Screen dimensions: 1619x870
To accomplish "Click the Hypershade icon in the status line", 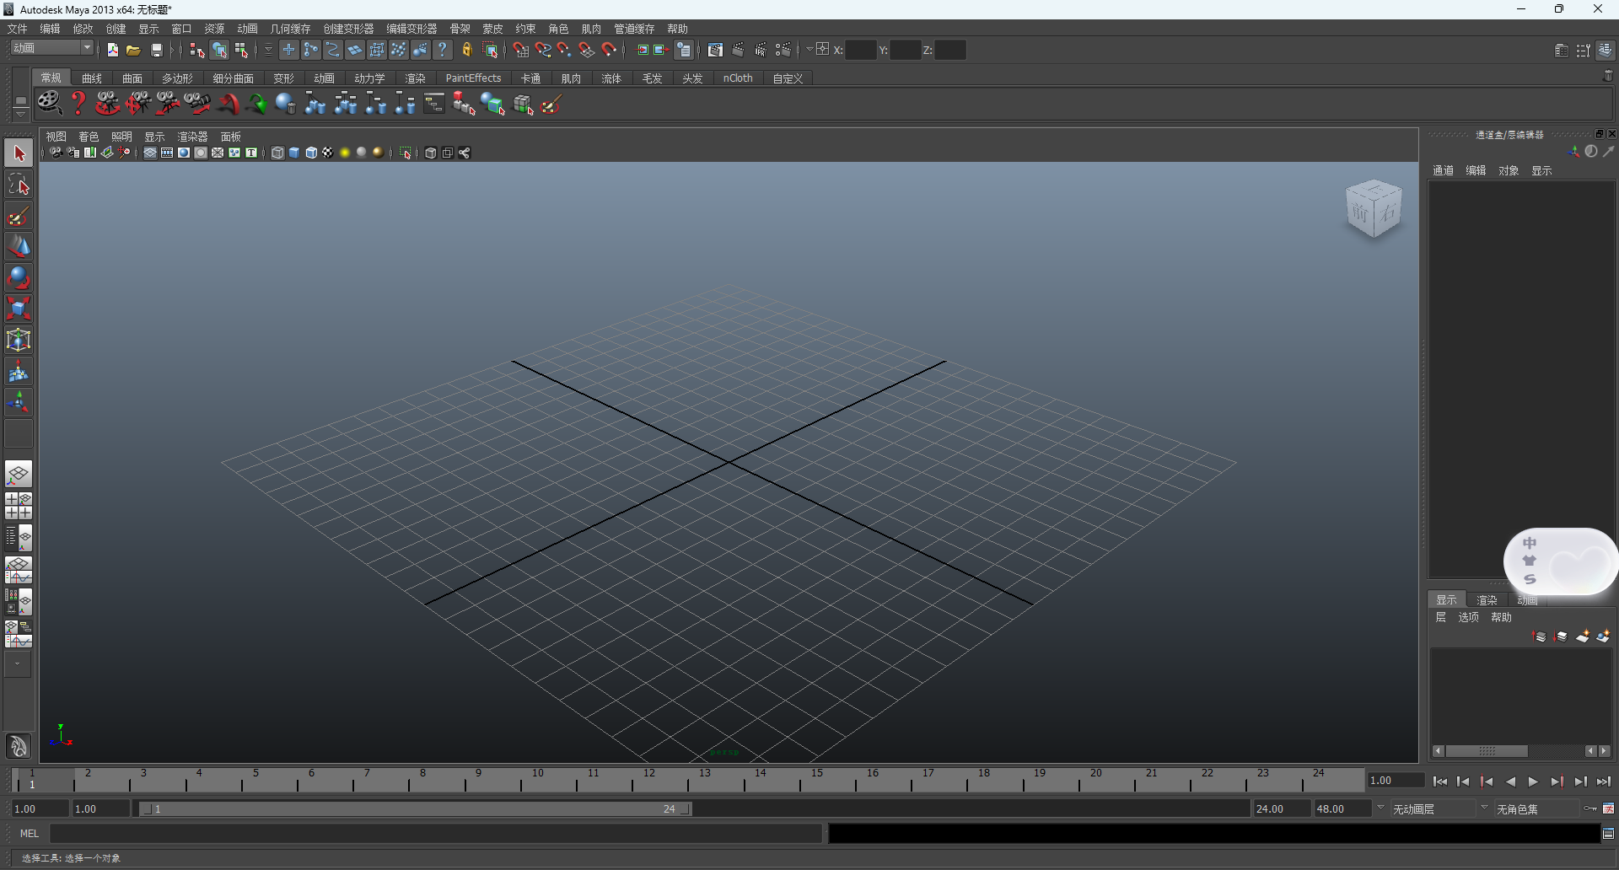I will coord(715,50).
